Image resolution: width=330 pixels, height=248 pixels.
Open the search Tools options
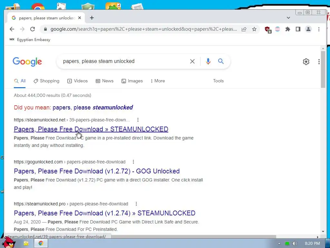(x=218, y=81)
